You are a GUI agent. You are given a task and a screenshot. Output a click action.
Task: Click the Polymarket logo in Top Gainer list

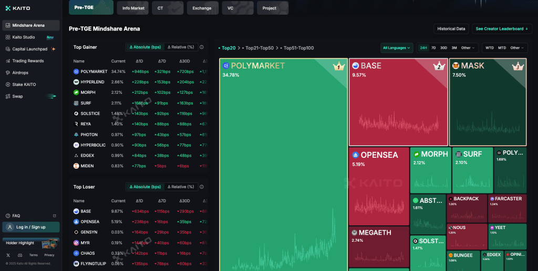click(x=76, y=71)
